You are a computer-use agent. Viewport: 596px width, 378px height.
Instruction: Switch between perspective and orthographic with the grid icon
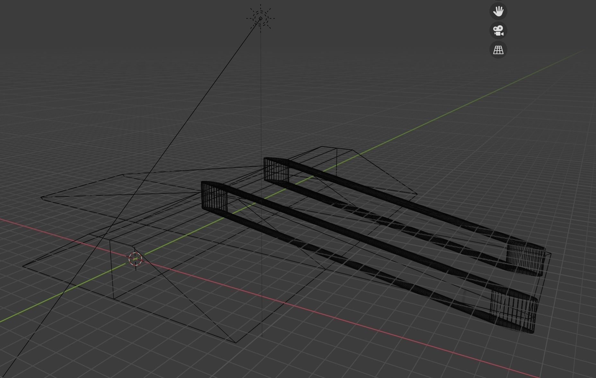(x=498, y=50)
